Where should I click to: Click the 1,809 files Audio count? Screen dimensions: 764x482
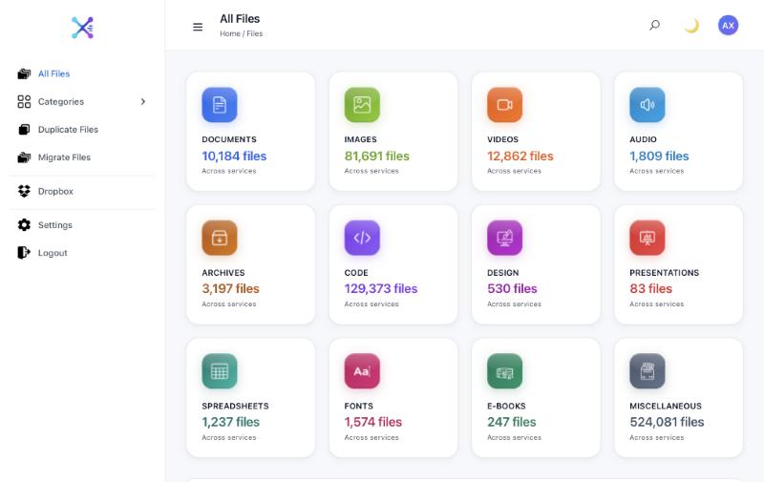click(659, 156)
